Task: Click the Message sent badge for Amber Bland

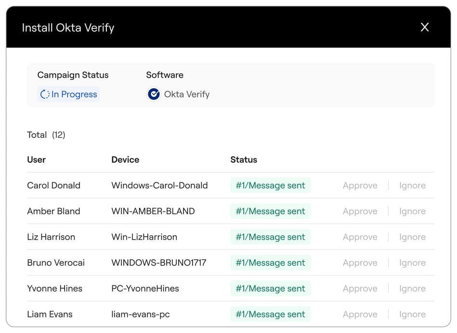Action: (x=270, y=211)
